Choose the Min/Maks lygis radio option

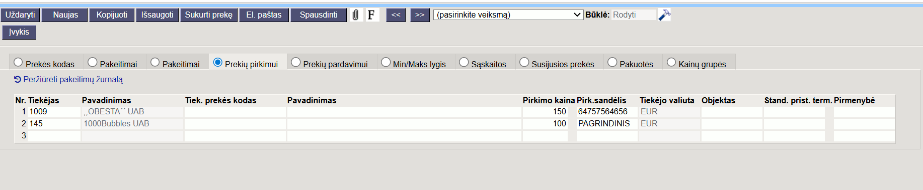(x=386, y=62)
